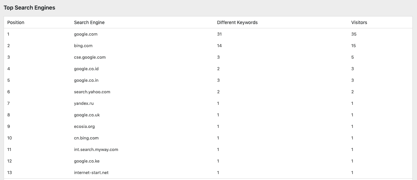The image size is (417, 180).
Task: Select google.co.ke search engine
Action: (87, 161)
